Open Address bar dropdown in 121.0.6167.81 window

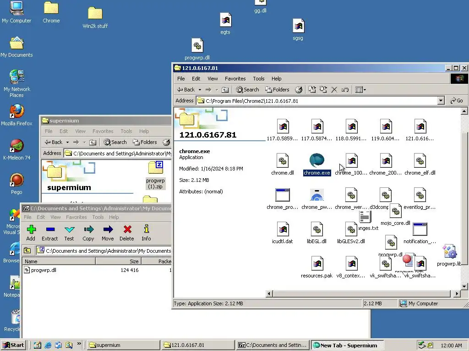click(441, 101)
